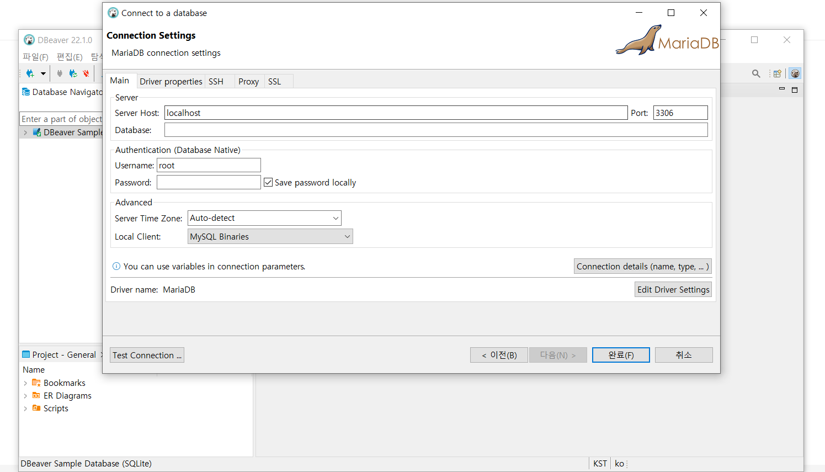Click the 'Driver name: MariaDB' text
Image resolution: width=825 pixels, height=472 pixels.
click(153, 289)
